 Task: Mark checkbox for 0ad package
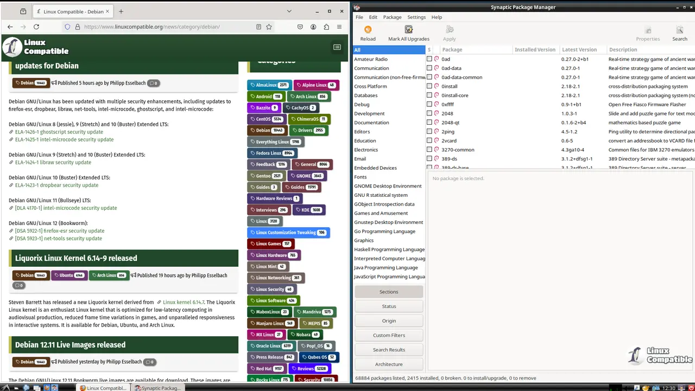pos(429,59)
